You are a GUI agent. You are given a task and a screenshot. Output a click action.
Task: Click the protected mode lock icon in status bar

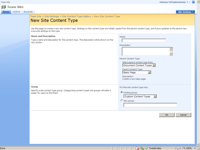point(177,148)
